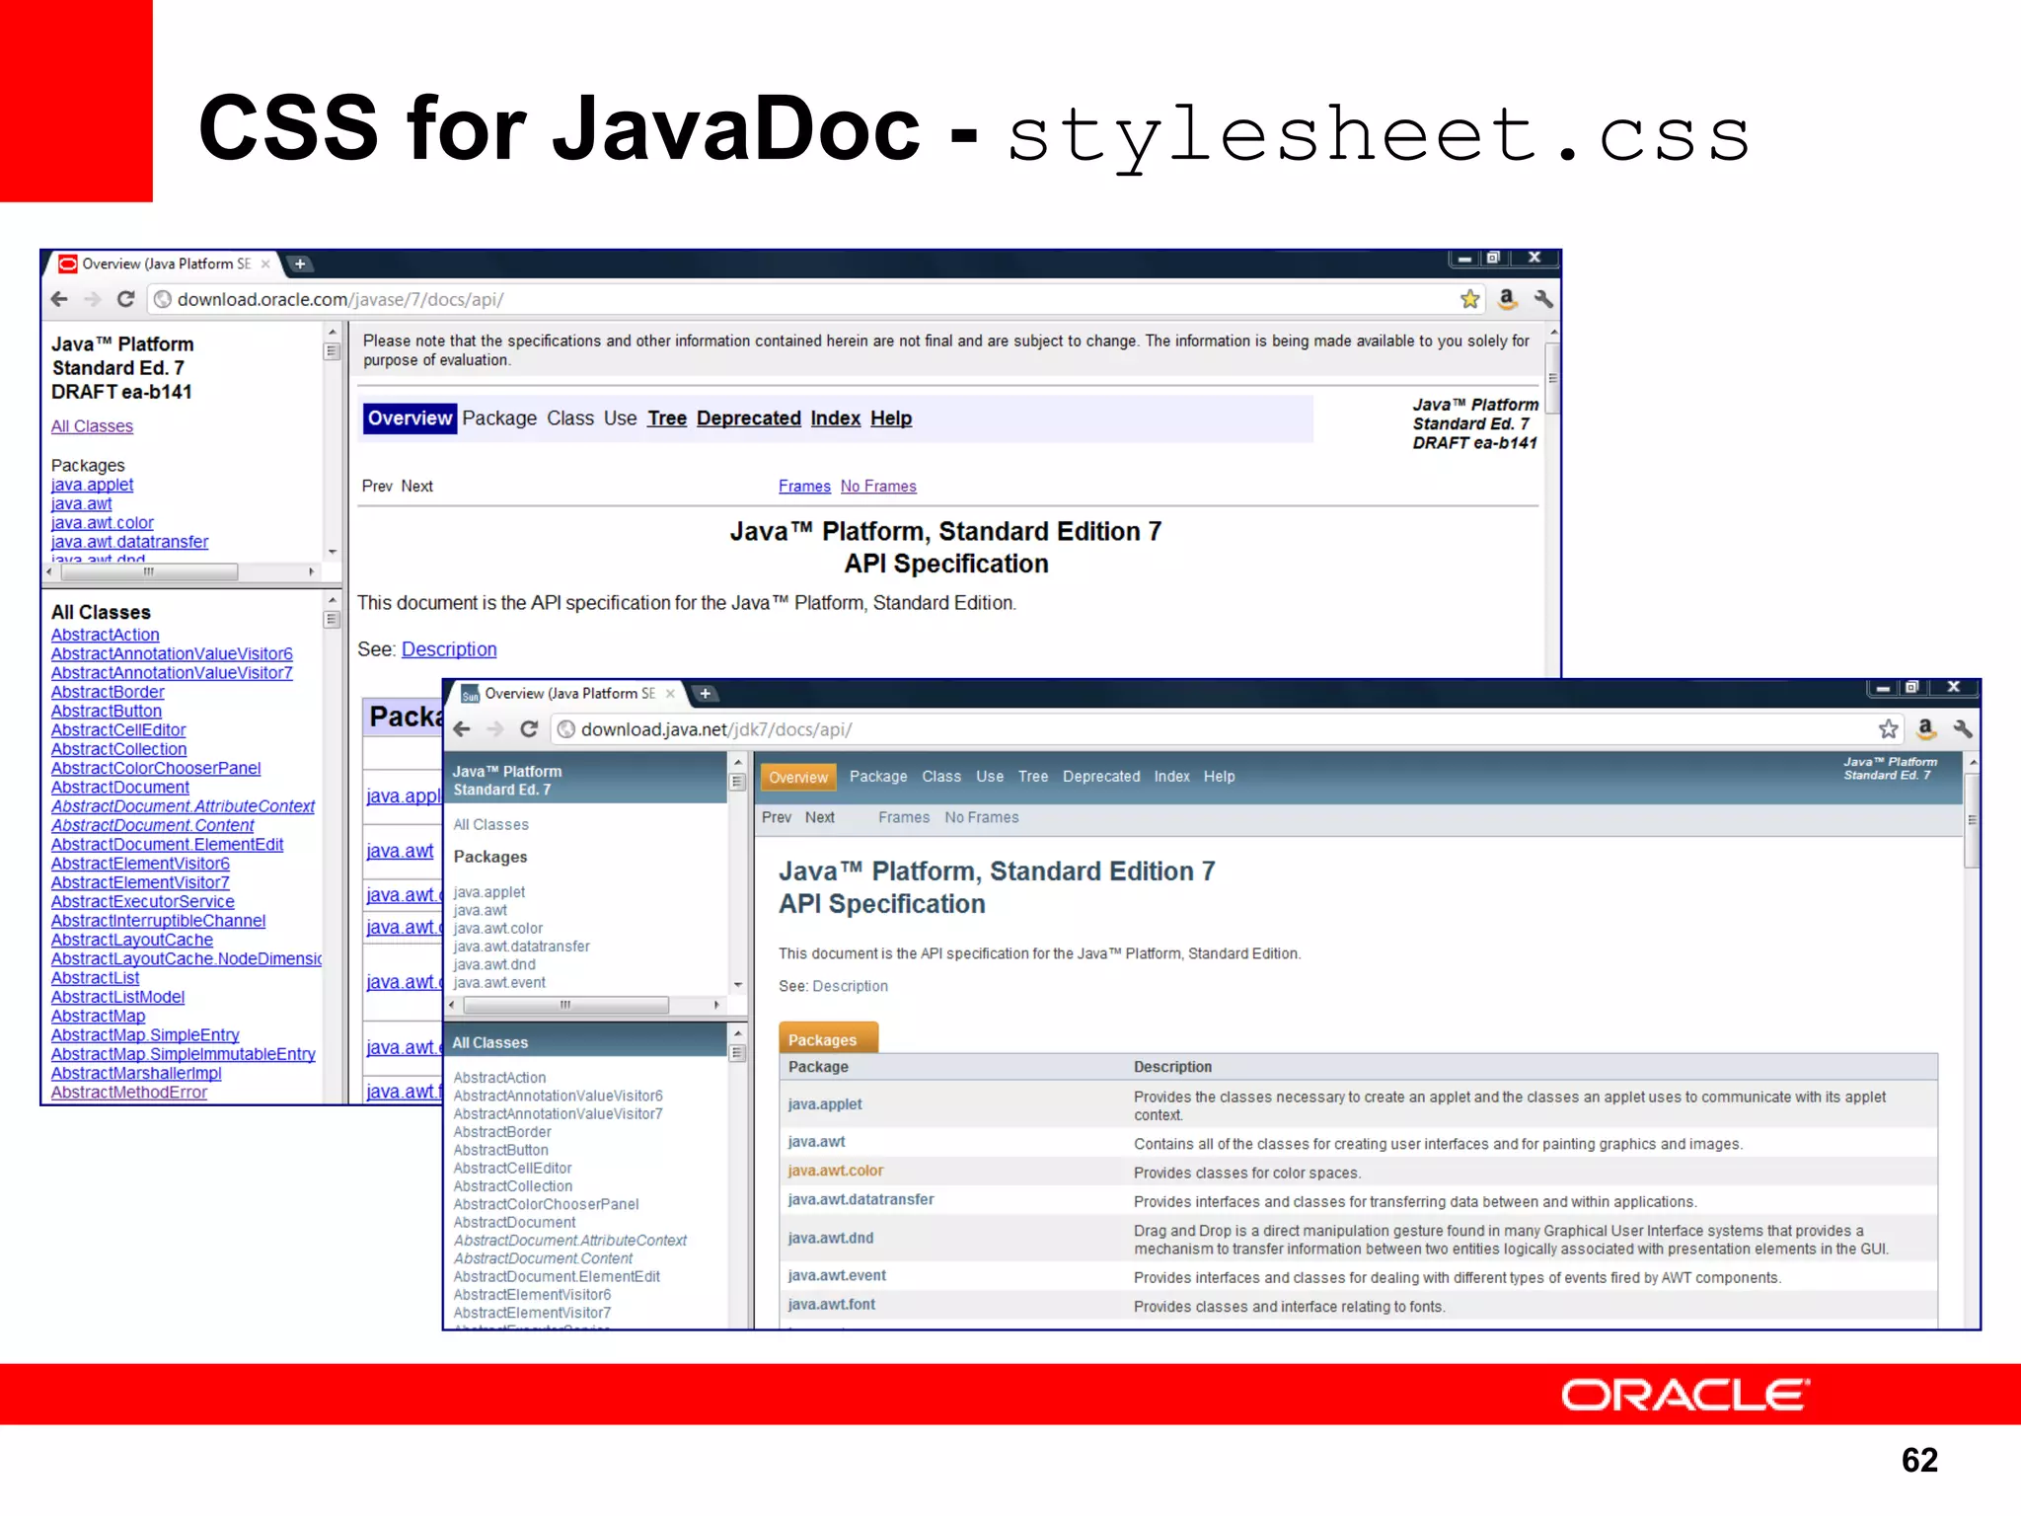Click forward arrow in java.net browser window
The image size is (2021, 1516).
[x=495, y=728]
